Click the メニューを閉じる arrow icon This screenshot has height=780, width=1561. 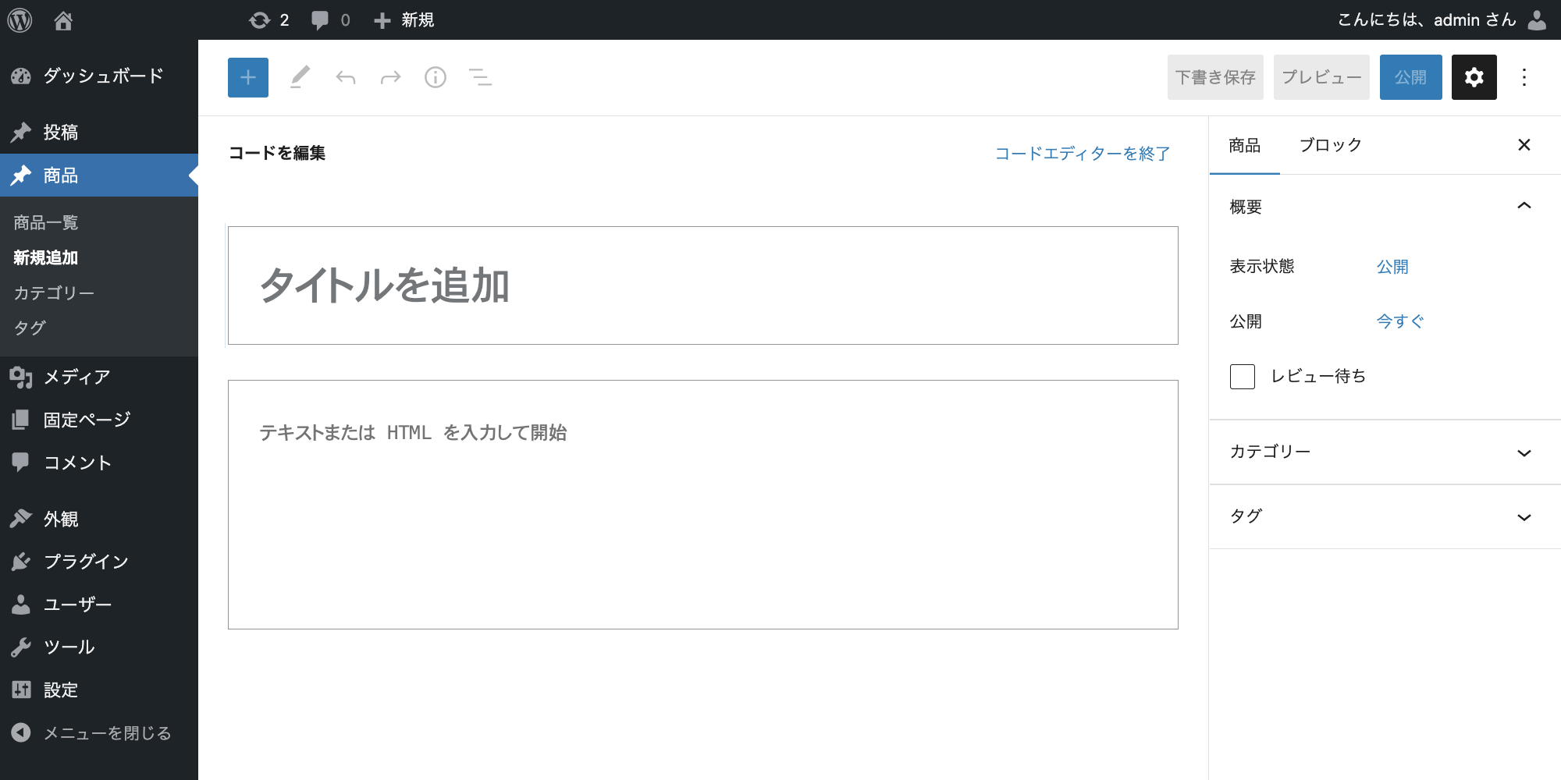tap(21, 733)
